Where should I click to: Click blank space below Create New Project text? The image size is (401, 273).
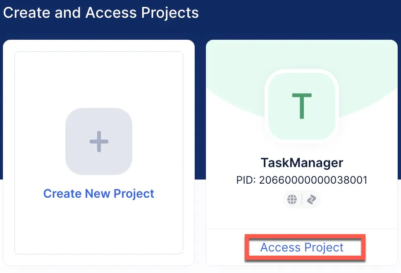point(99,227)
